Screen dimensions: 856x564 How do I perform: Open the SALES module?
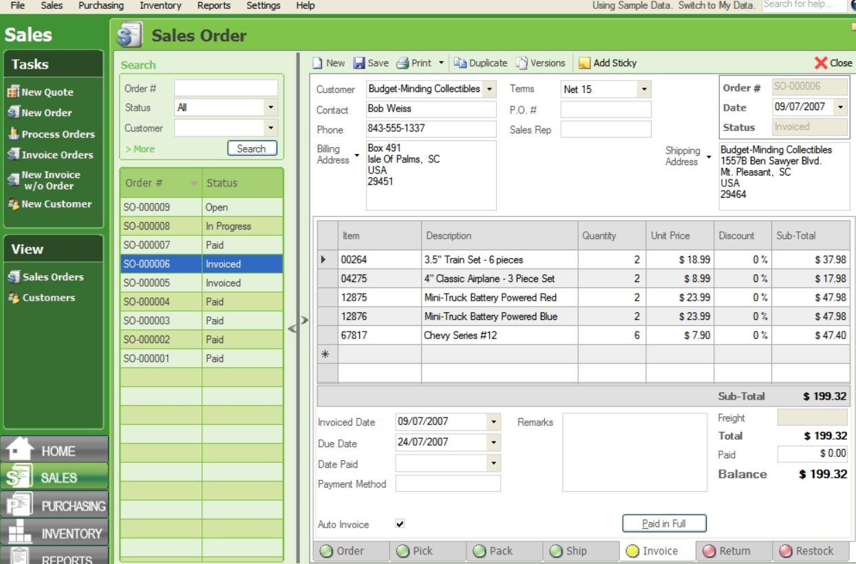[x=54, y=477]
